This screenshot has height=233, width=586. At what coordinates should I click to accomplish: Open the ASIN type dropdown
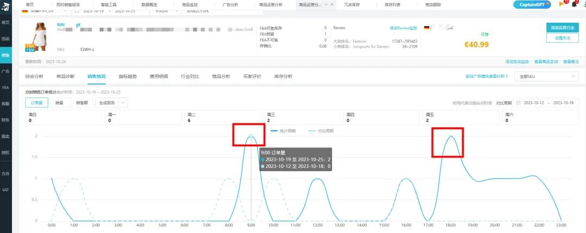coord(166,11)
